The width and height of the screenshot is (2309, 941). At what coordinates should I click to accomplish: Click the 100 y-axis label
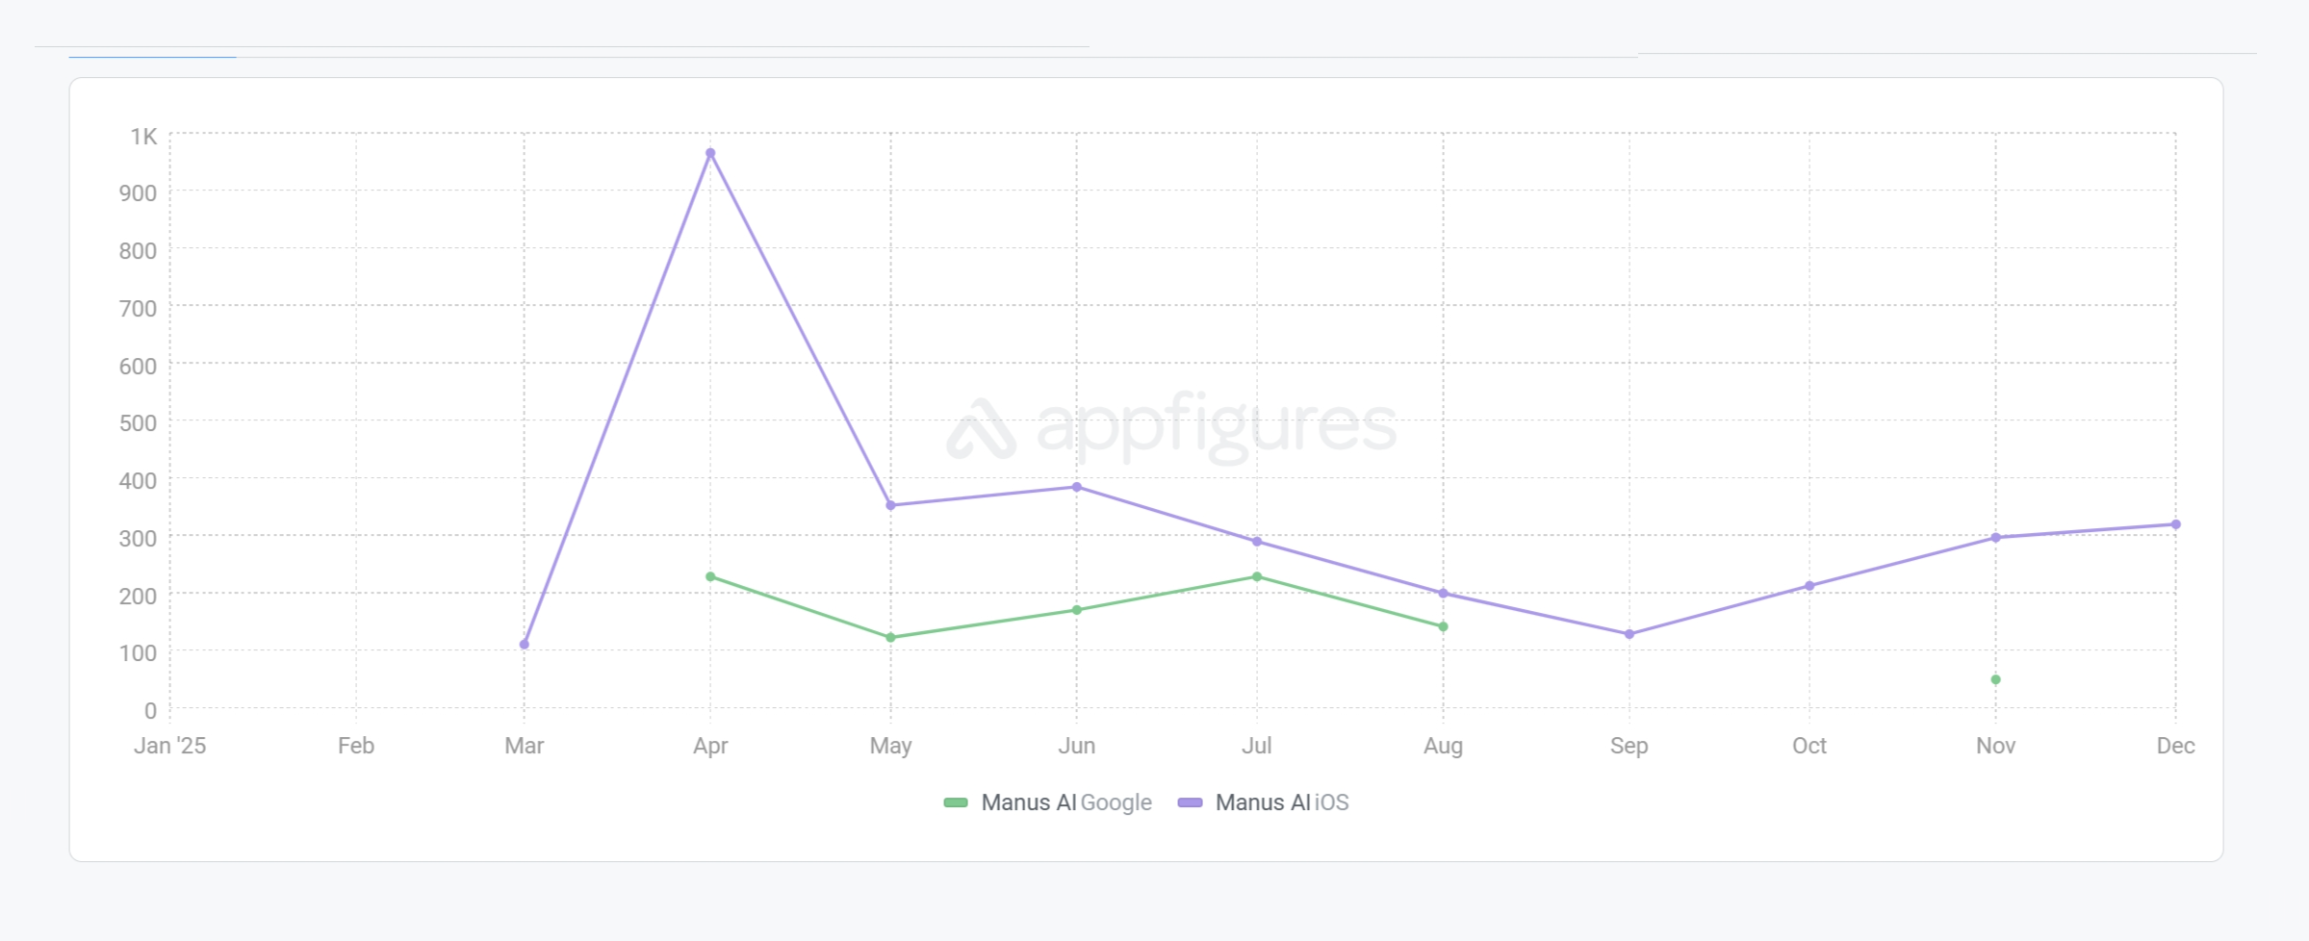click(138, 653)
